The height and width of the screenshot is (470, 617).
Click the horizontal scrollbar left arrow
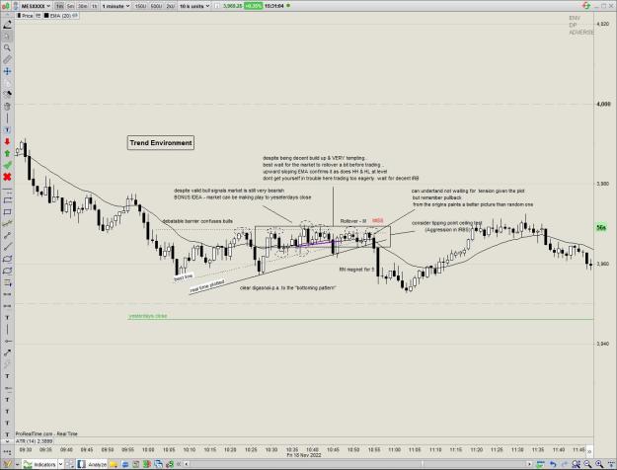pos(186,464)
